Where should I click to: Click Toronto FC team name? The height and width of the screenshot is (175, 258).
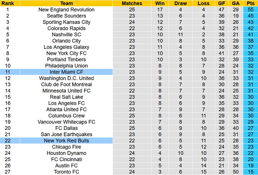click(x=67, y=172)
